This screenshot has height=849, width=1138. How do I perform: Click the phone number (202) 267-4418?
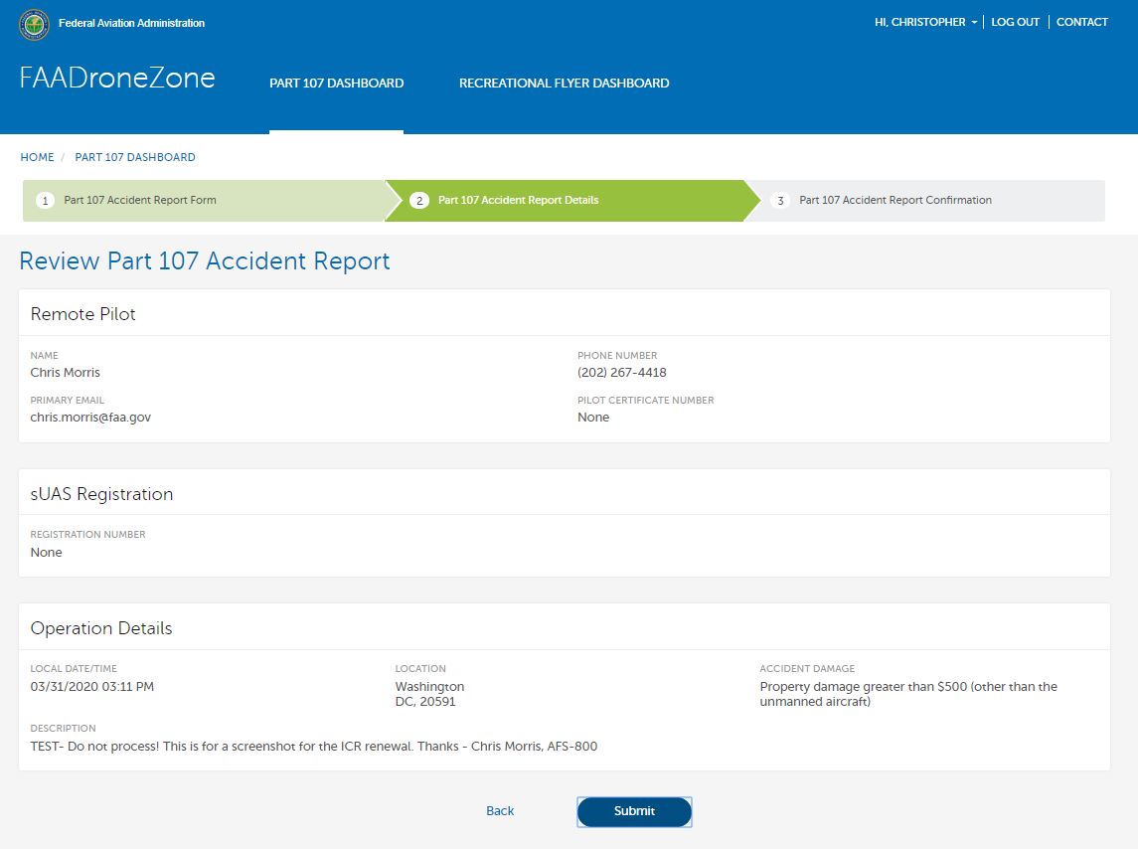(621, 373)
